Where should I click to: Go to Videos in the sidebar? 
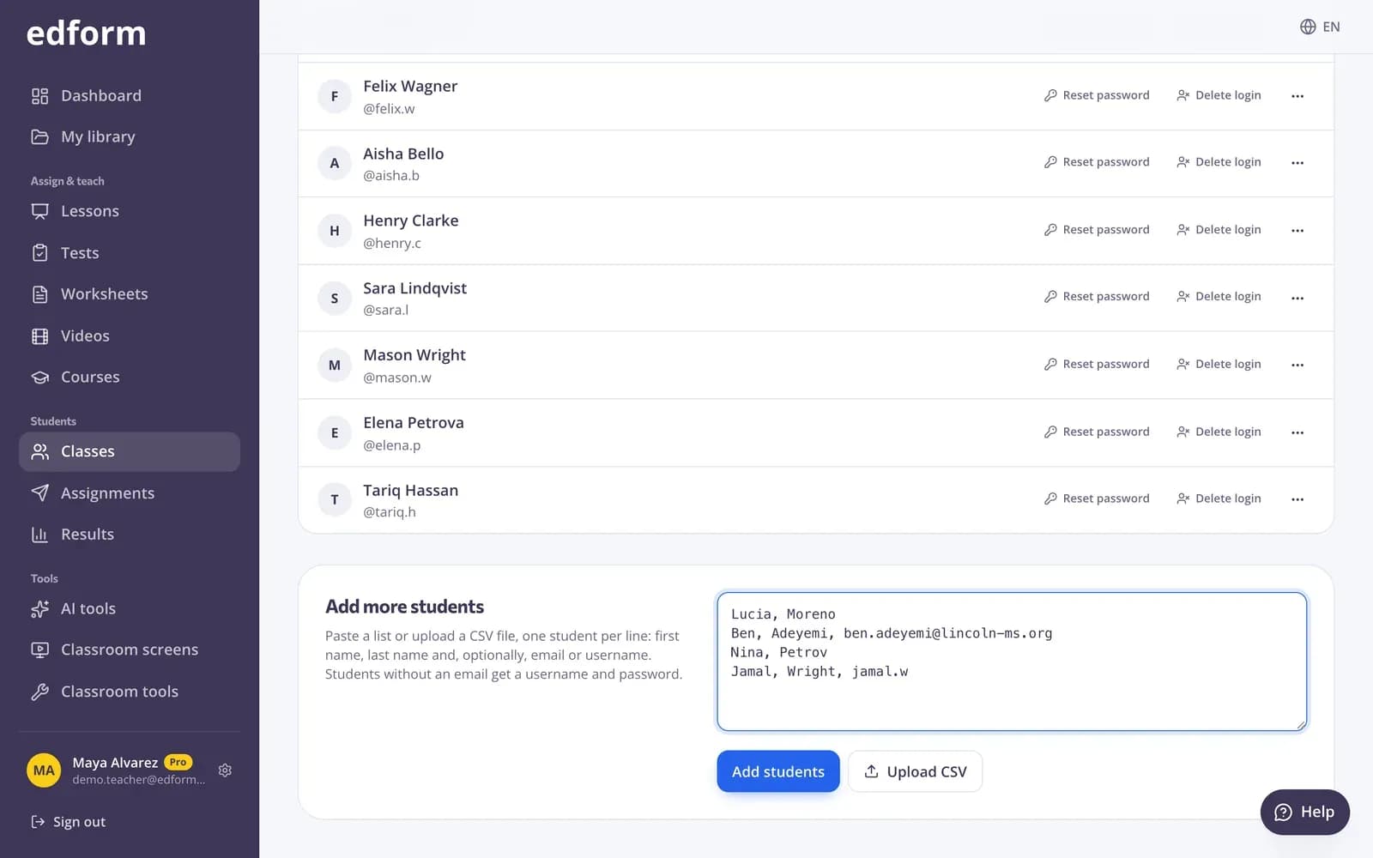tap(130, 336)
